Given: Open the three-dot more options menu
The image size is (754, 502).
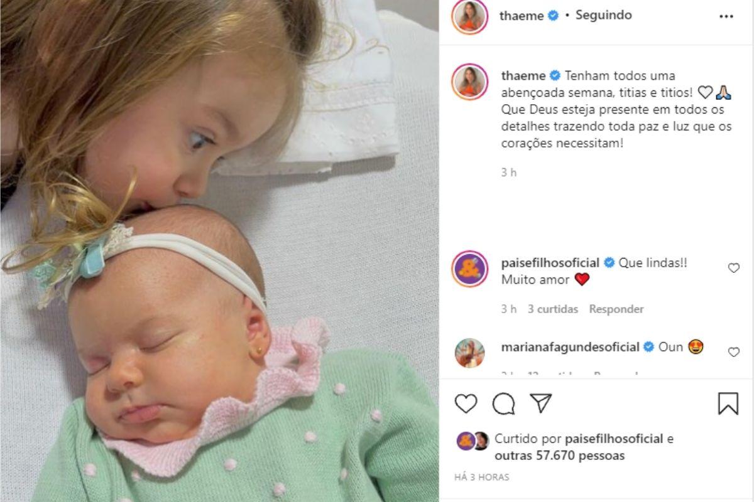Looking at the screenshot, I should click(x=726, y=16).
